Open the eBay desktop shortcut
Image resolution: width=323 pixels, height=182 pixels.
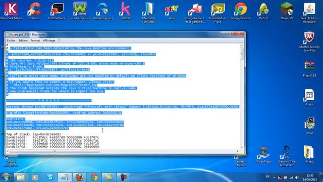(x=172, y=11)
